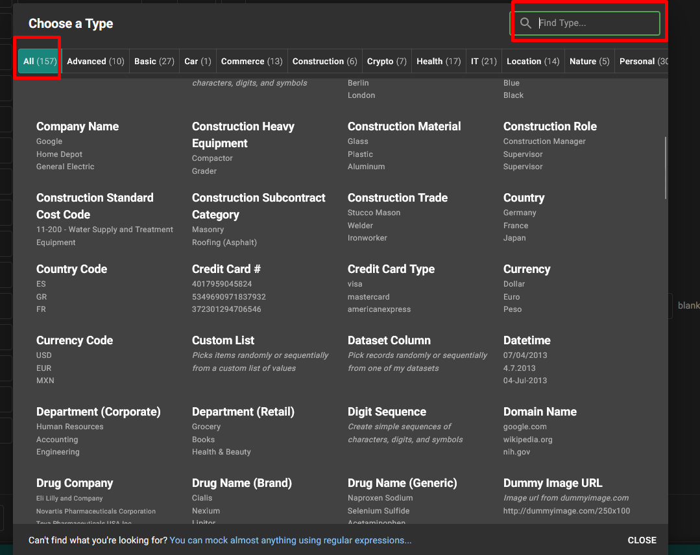Click the 'Health & Beauty' example text

(x=221, y=452)
